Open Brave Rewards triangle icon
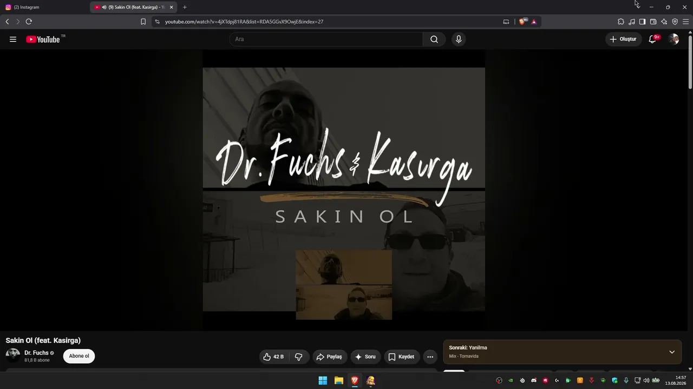The width and height of the screenshot is (693, 389). [534, 22]
